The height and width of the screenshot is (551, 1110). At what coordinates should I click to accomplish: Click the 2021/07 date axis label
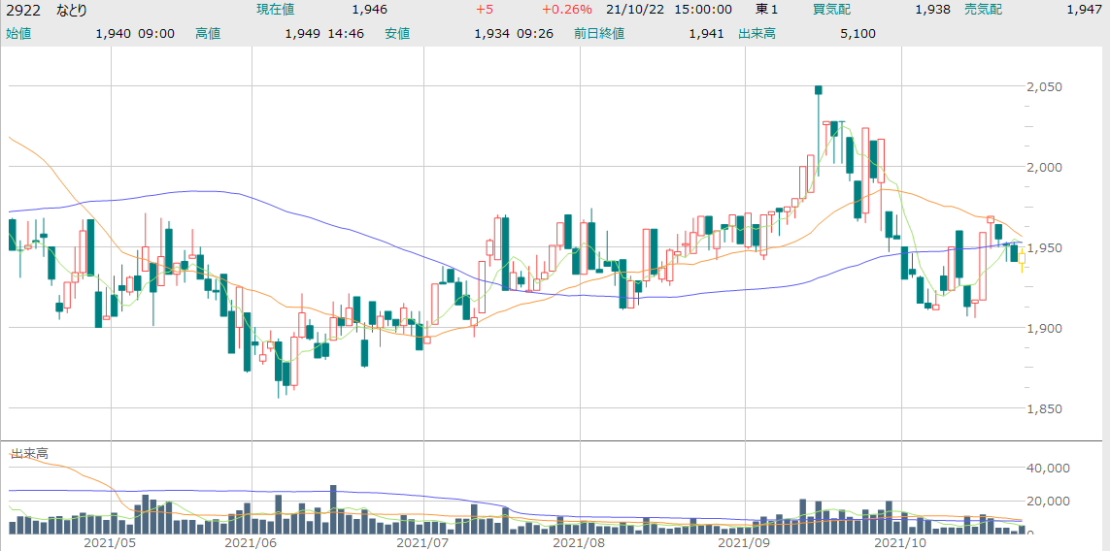(423, 542)
